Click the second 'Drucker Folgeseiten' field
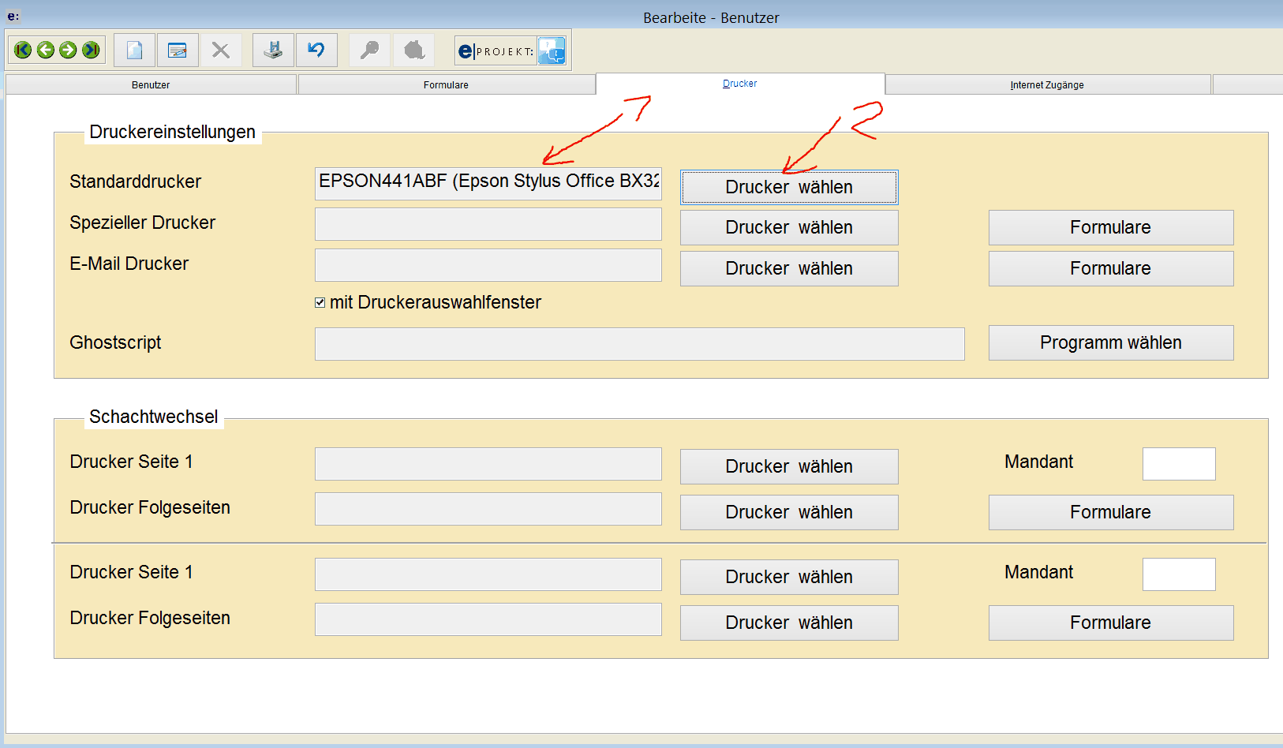Screen dimensions: 1283x748 488,619
